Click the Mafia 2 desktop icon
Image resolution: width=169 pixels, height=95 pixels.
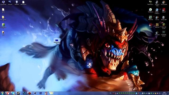pyautogui.click(x=164, y=10)
